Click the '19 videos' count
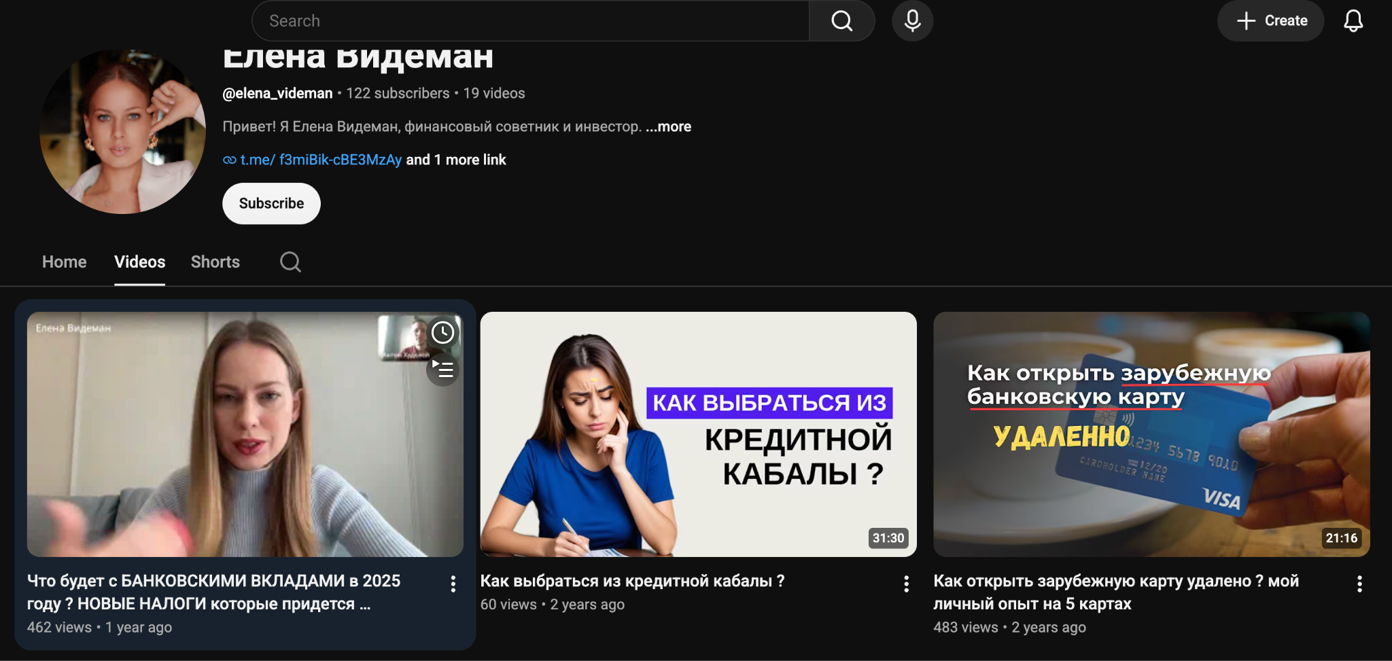1392x661 pixels. pyautogui.click(x=494, y=93)
